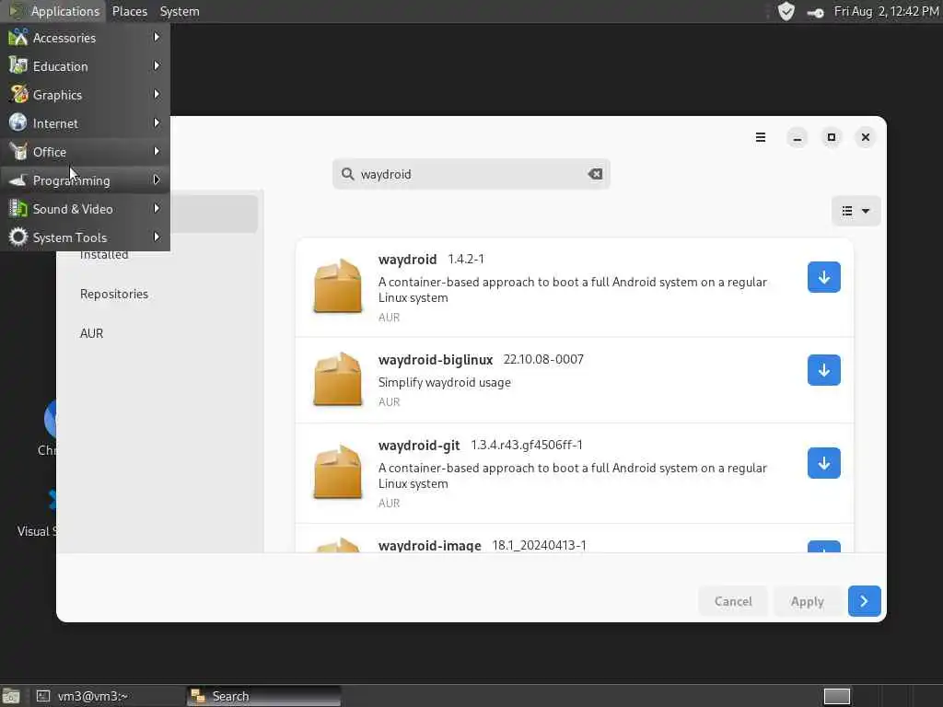
Task: Click the Applications menu button
Action: click(x=53, y=11)
